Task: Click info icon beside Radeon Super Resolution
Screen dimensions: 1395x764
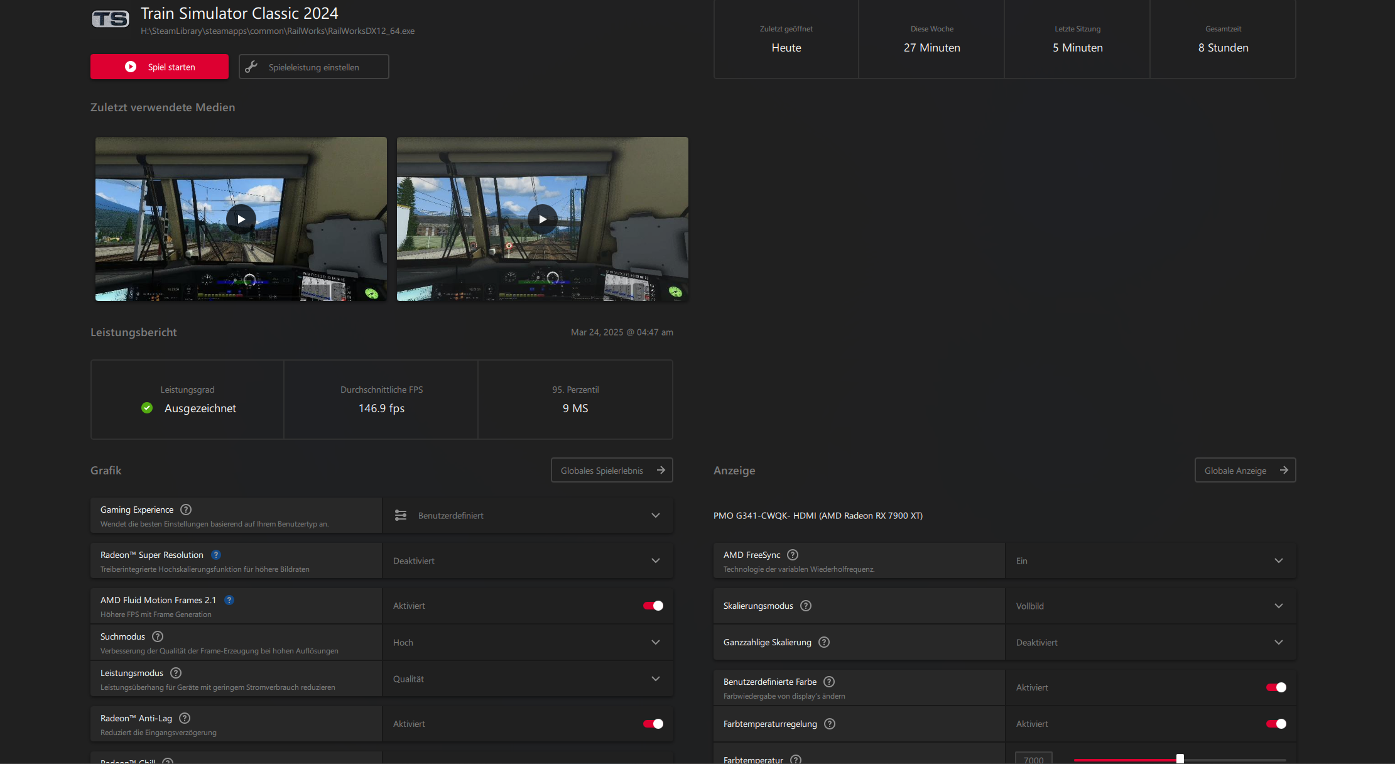Action: click(x=216, y=555)
